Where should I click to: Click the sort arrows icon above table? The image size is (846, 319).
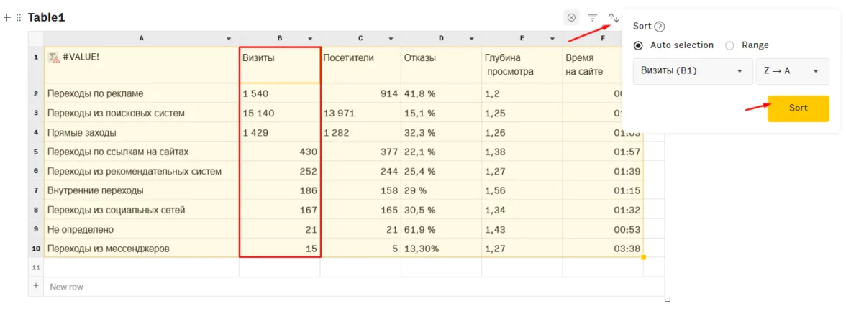(x=613, y=17)
